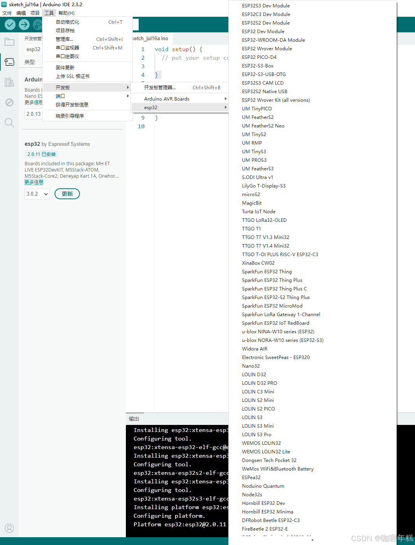The height and width of the screenshot is (545, 415).
Task: Choose Nano32 board
Action: click(x=313, y=366)
